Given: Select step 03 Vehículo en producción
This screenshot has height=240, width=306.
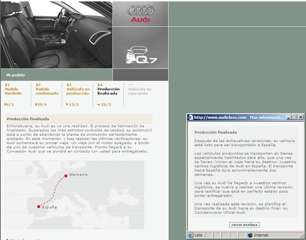Looking at the screenshot, I should pos(78,89).
